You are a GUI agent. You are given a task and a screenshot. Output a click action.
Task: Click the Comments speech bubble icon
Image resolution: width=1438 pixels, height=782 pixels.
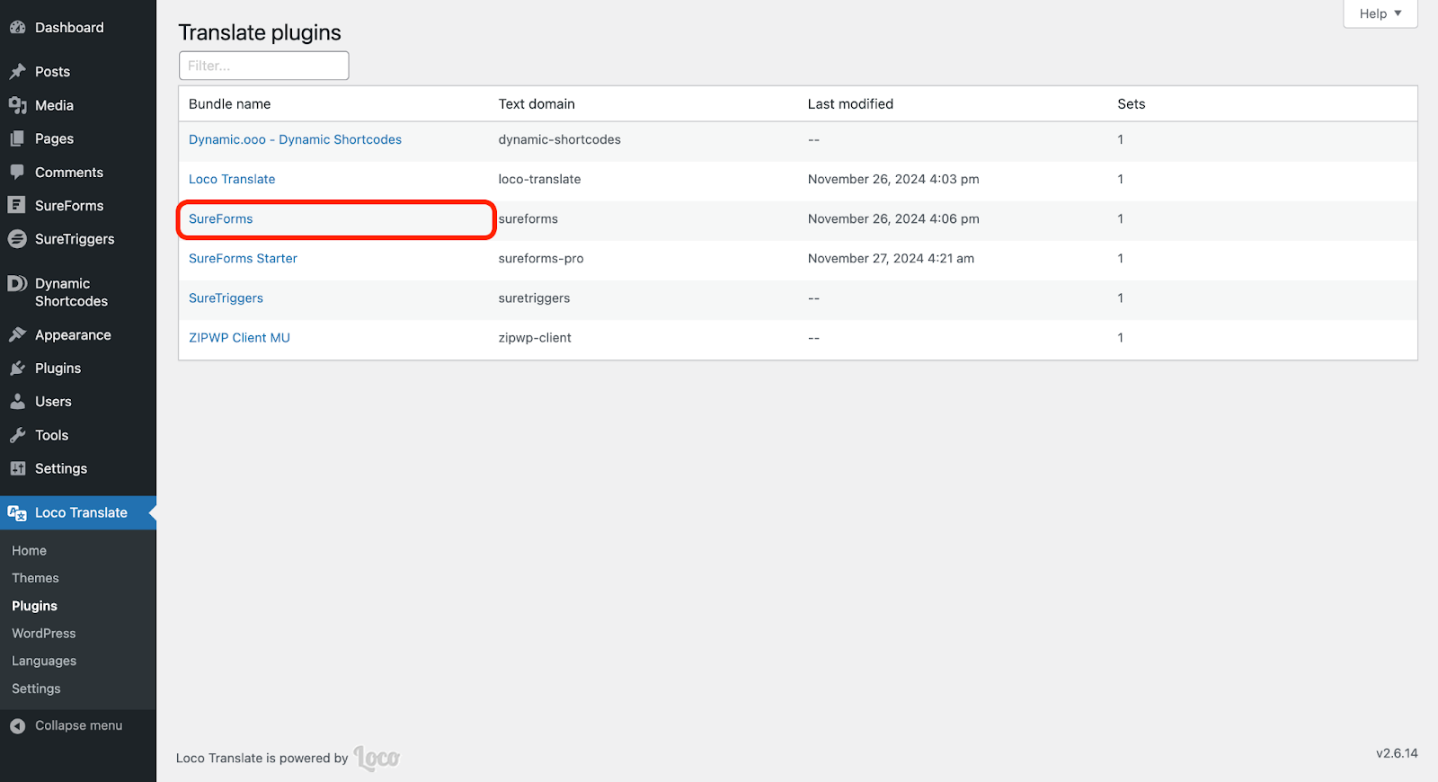[17, 172]
